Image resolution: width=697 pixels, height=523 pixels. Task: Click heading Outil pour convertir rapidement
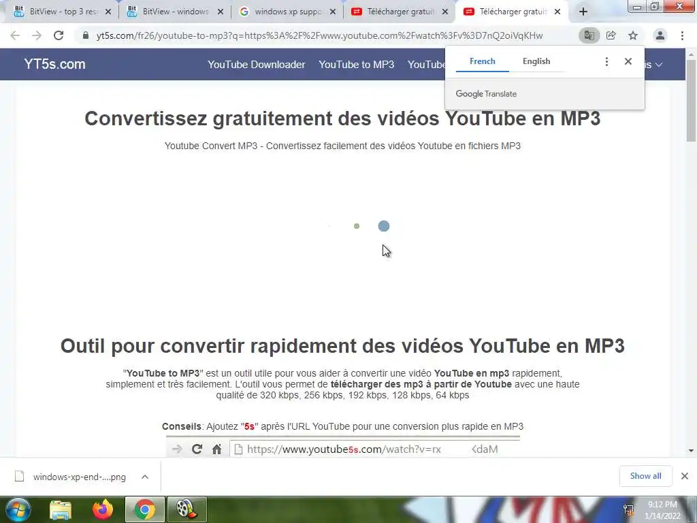click(342, 345)
